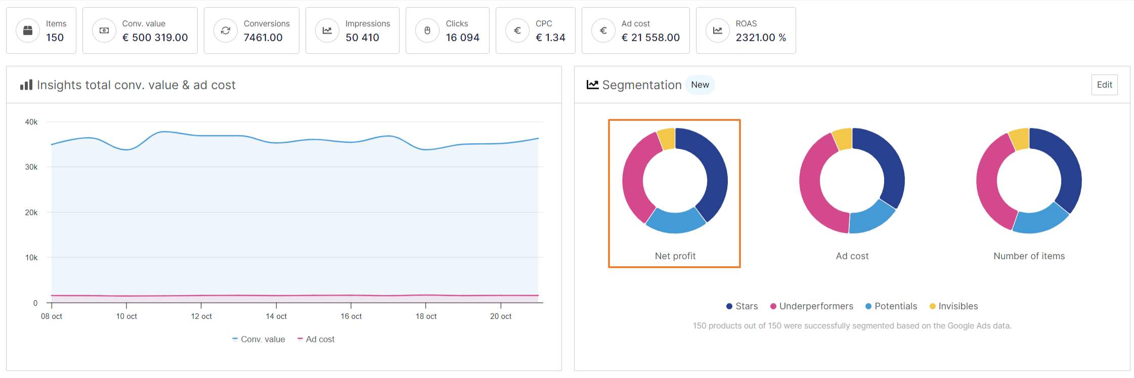Click the New badge beside Segmentation
Image resolution: width=1134 pixels, height=378 pixels.
[700, 85]
